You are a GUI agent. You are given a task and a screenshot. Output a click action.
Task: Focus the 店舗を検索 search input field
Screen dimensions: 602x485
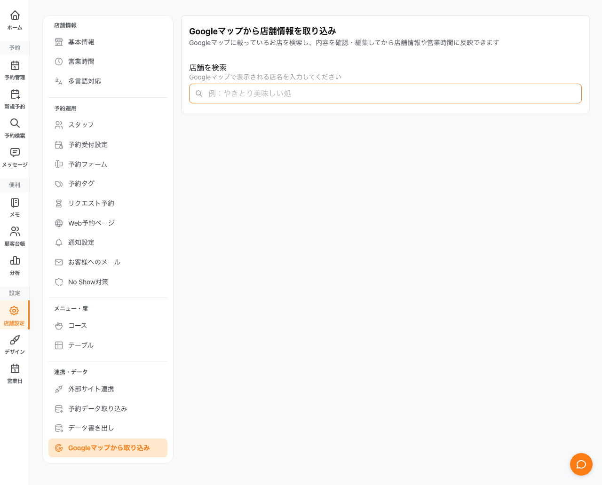tap(385, 94)
